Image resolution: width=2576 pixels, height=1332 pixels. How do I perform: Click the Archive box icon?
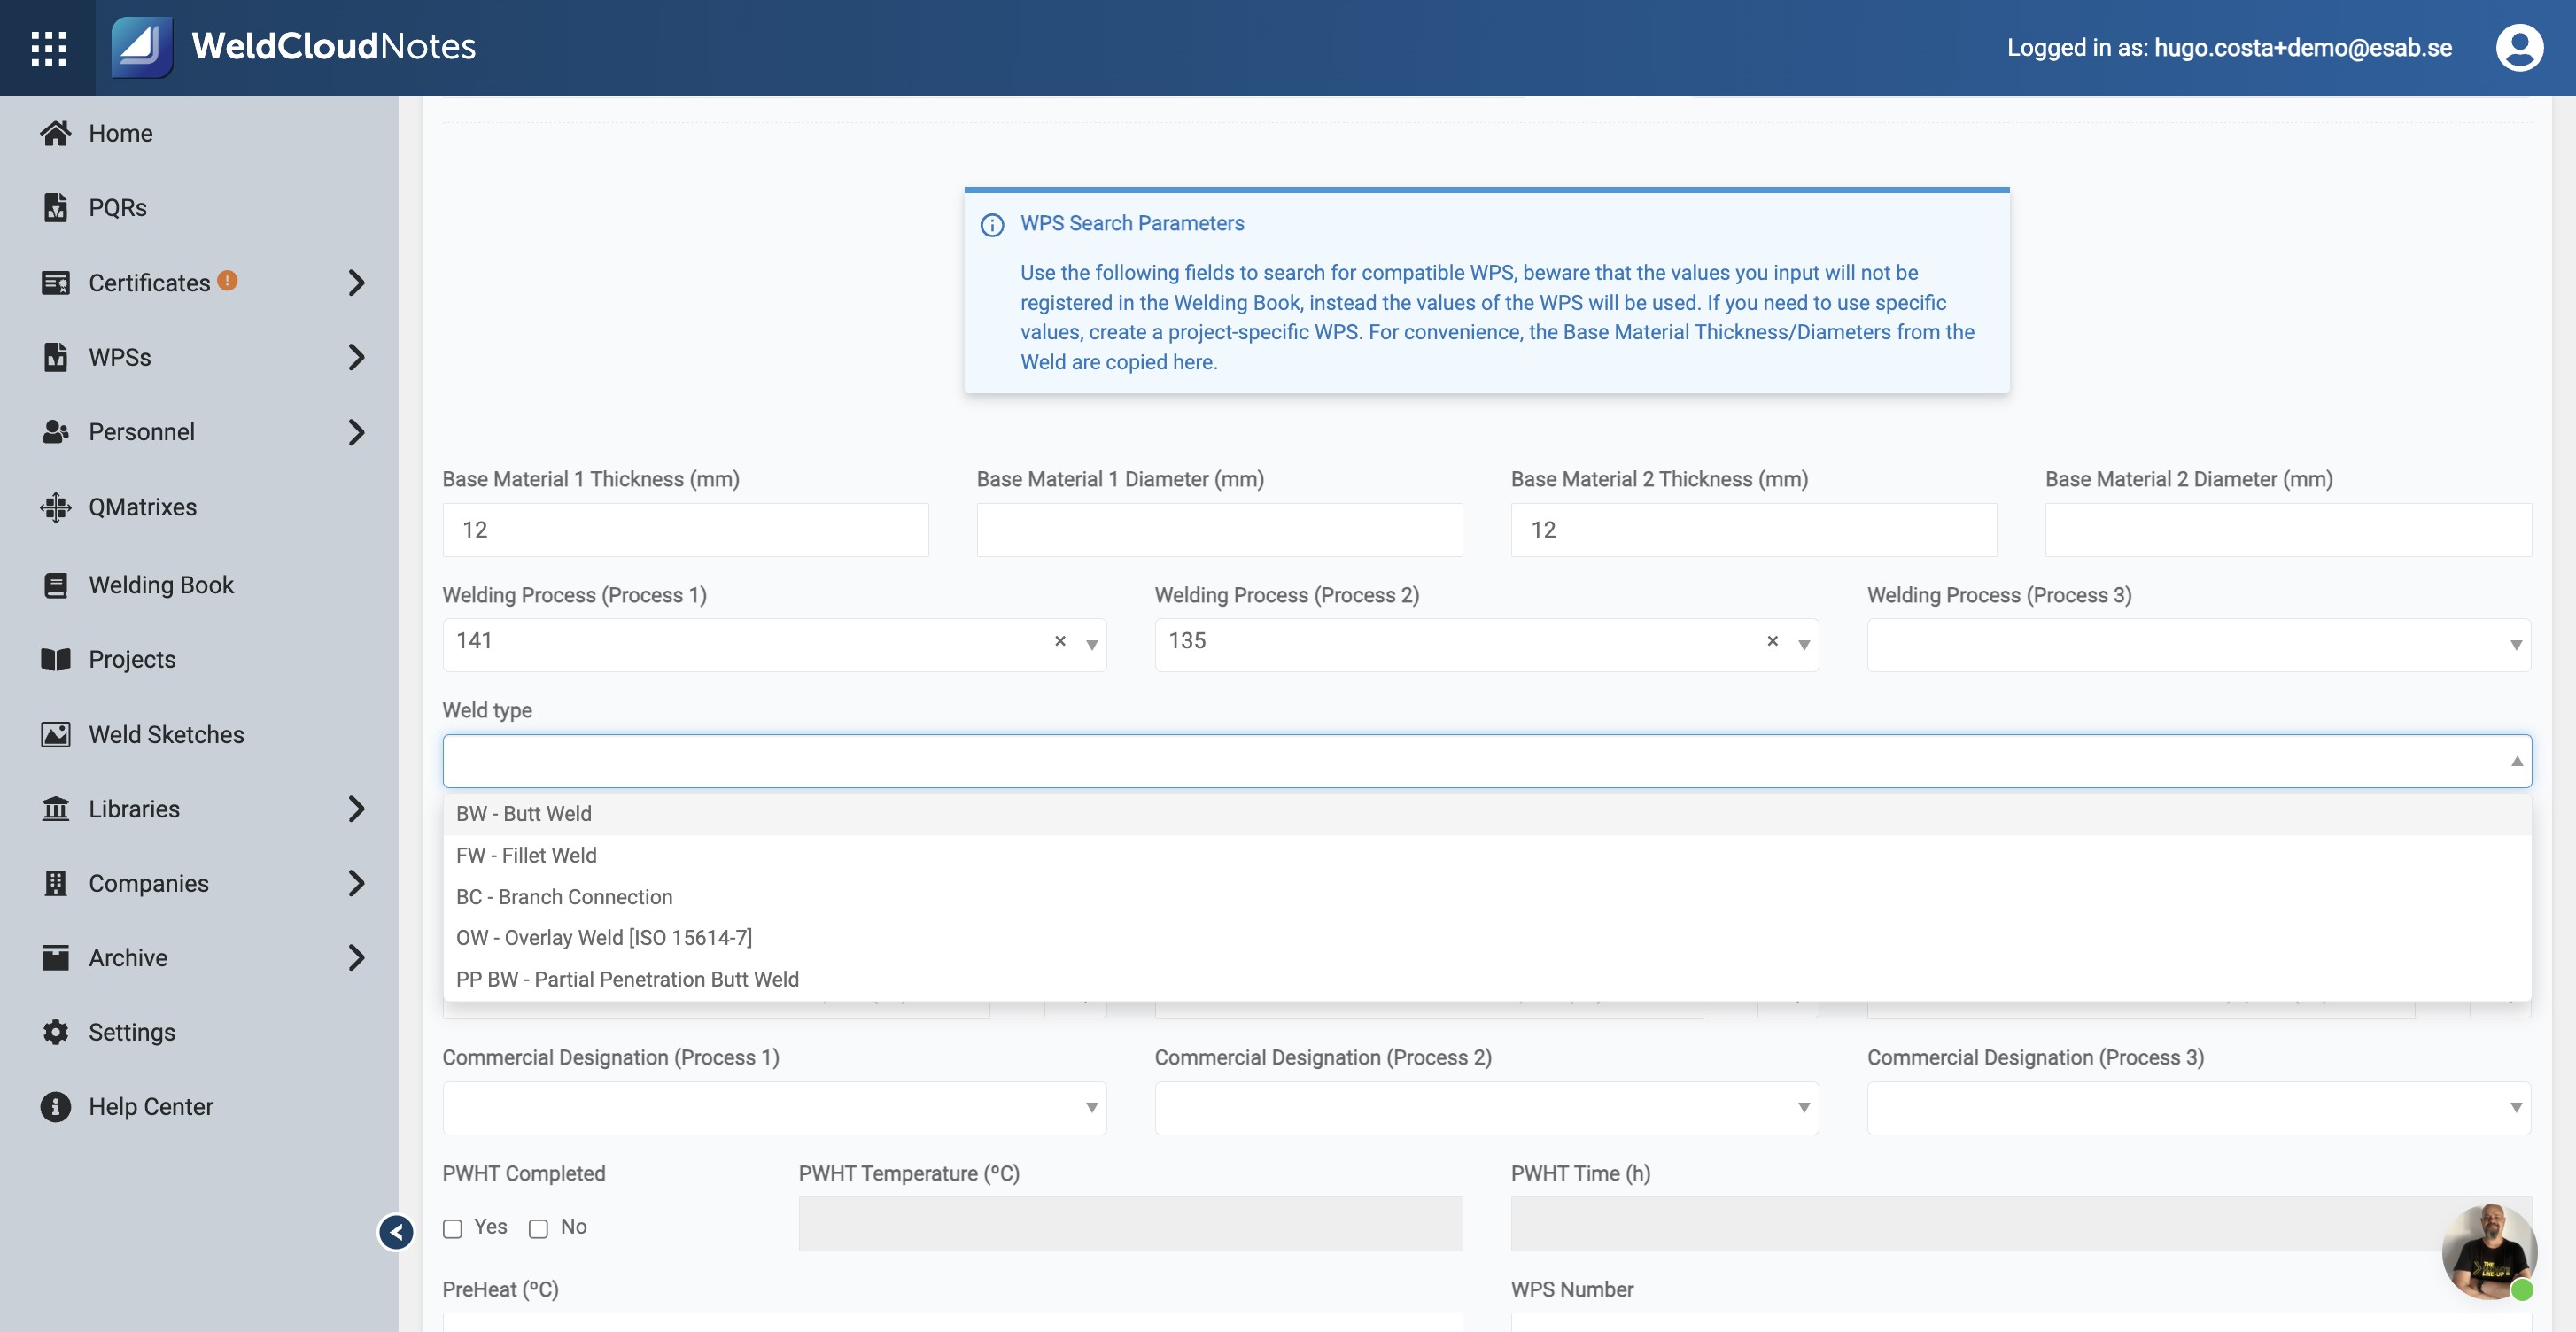56,957
